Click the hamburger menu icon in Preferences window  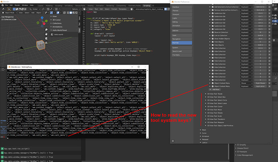click(173, 141)
